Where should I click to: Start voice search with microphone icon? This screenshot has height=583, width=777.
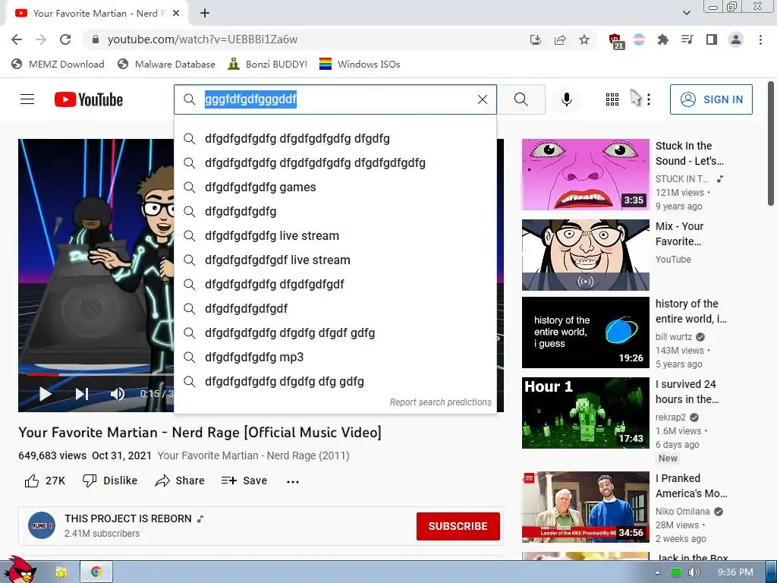tap(566, 99)
